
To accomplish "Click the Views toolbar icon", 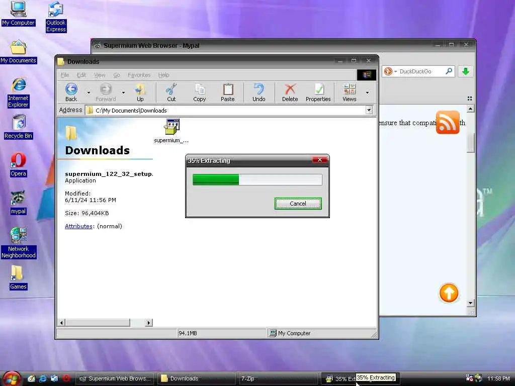I will pyautogui.click(x=350, y=92).
